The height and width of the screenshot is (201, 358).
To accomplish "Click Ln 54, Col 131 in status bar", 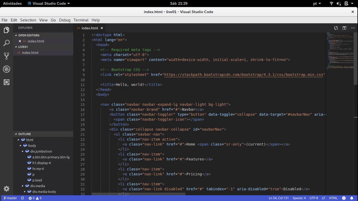I will (279, 198).
